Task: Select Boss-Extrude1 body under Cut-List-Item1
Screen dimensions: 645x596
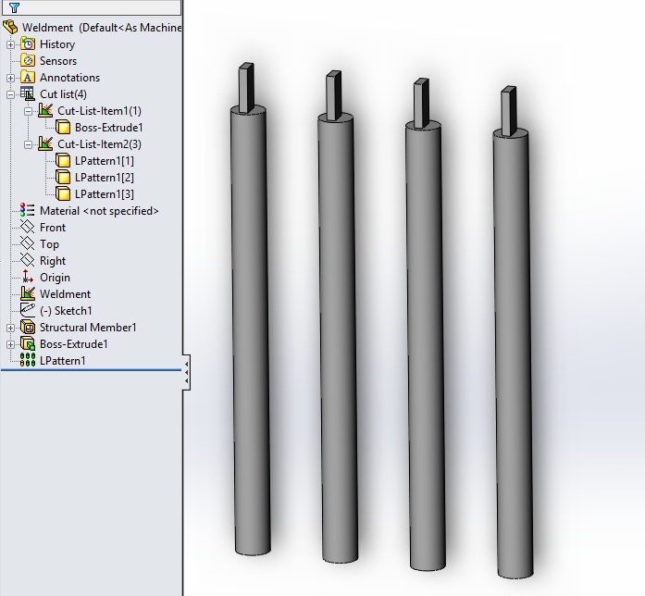Action: click(x=108, y=128)
